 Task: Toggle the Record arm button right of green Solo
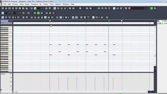tap(42, 13)
